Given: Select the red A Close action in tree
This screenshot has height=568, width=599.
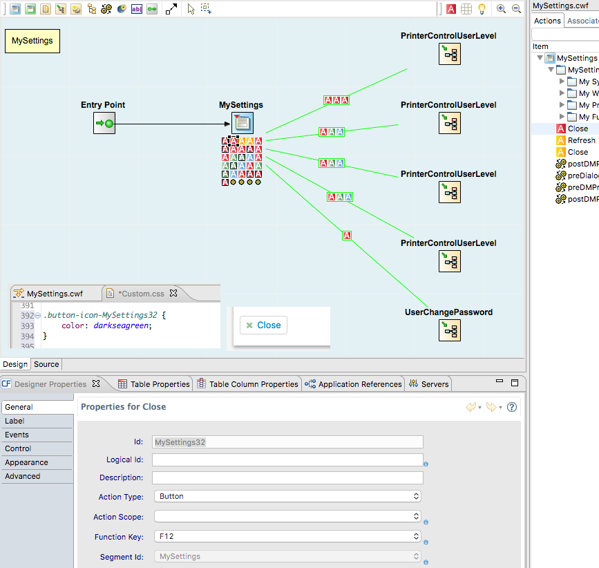Looking at the screenshot, I should [572, 129].
